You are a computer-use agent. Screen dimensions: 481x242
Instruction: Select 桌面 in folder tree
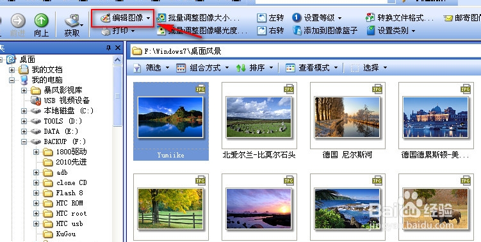pyautogui.click(x=28, y=60)
